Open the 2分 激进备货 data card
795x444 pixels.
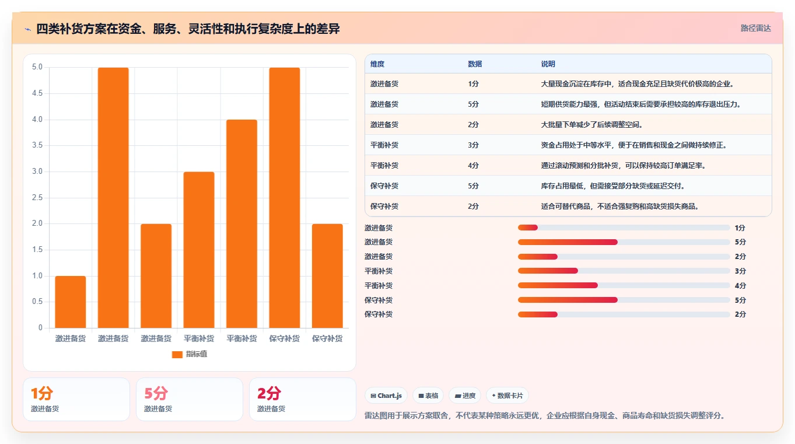(x=303, y=399)
